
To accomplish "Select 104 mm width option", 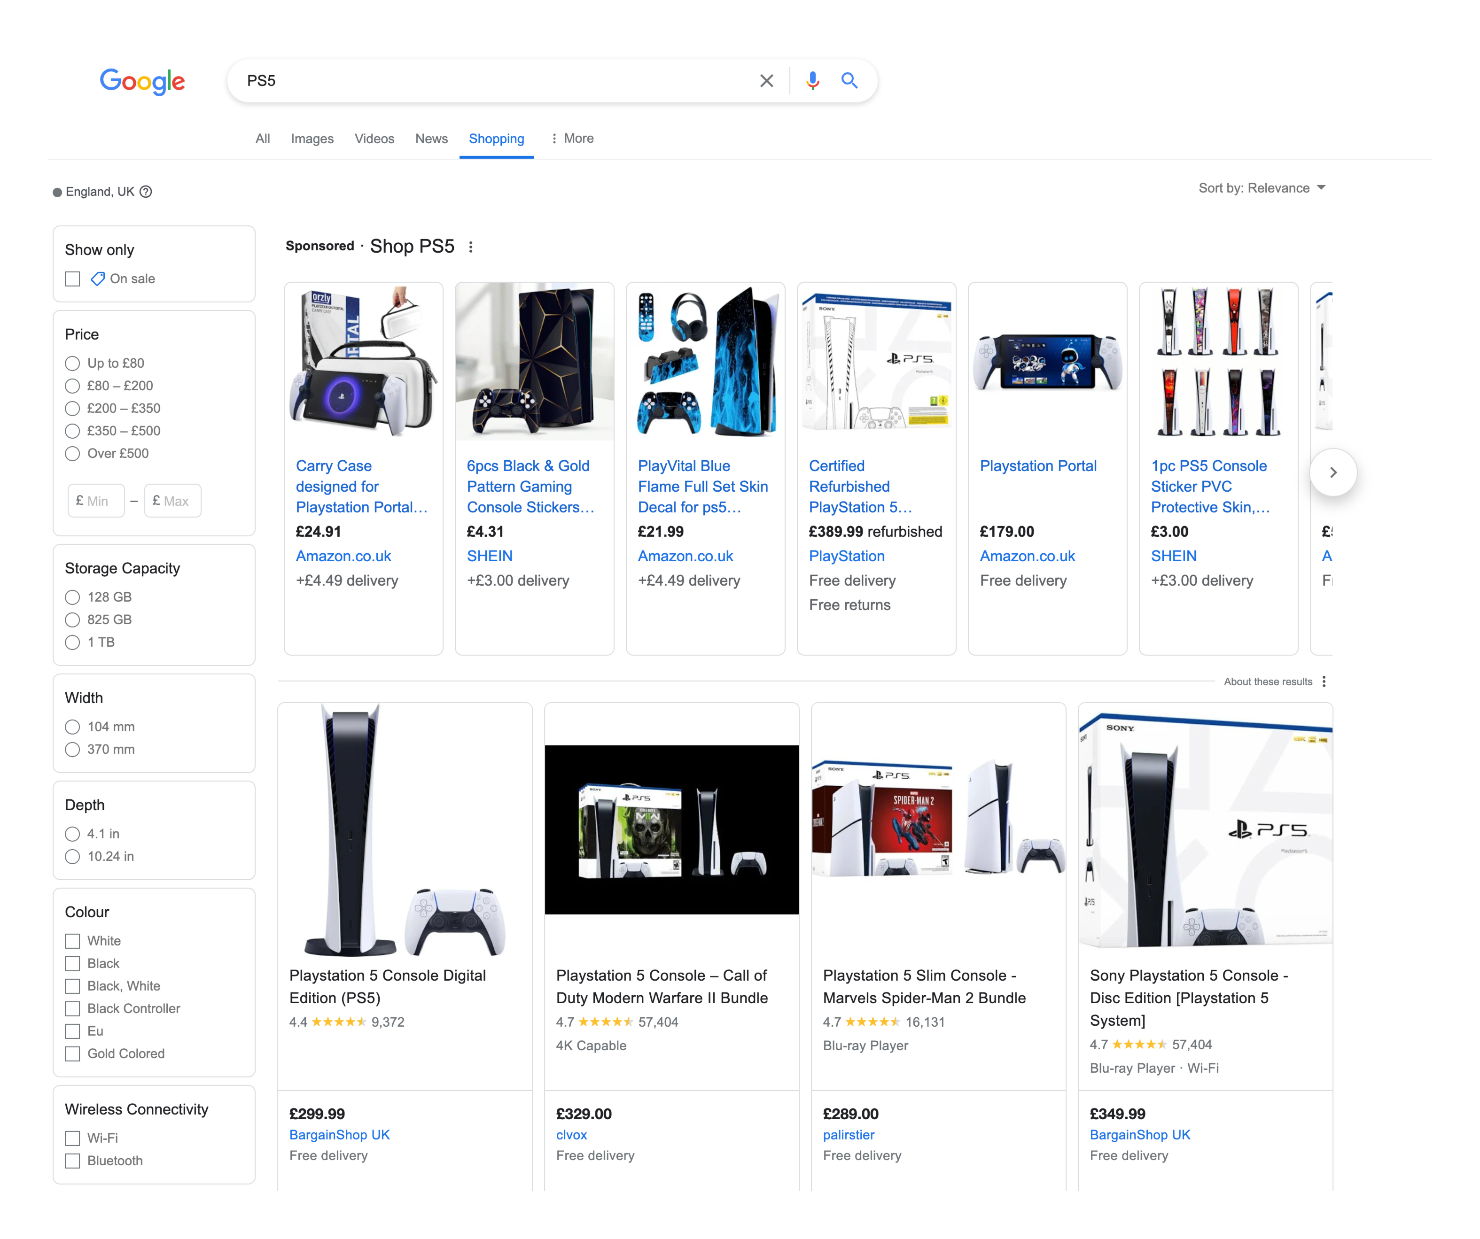I will pos(72,727).
